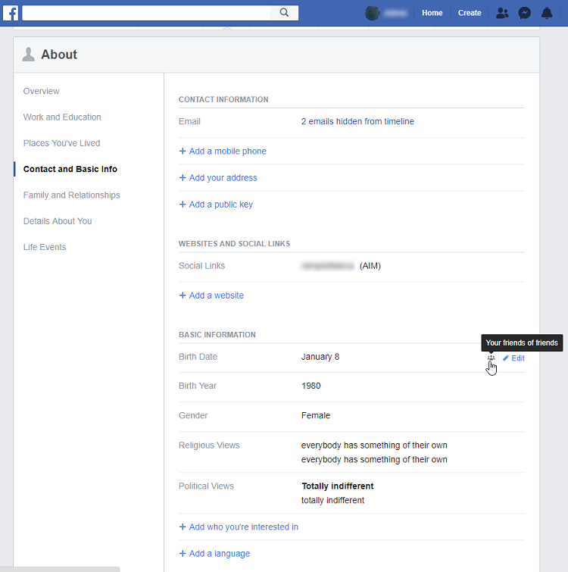Open Places You've Lived section
The width and height of the screenshot is (568, 572).
(x=61, y=143)
